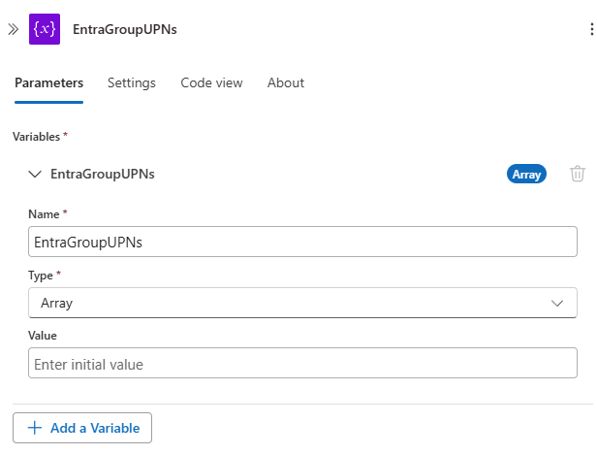Screen dimensions: 597x455
Task: Open the Settings tab
Action: click(131, 82)
